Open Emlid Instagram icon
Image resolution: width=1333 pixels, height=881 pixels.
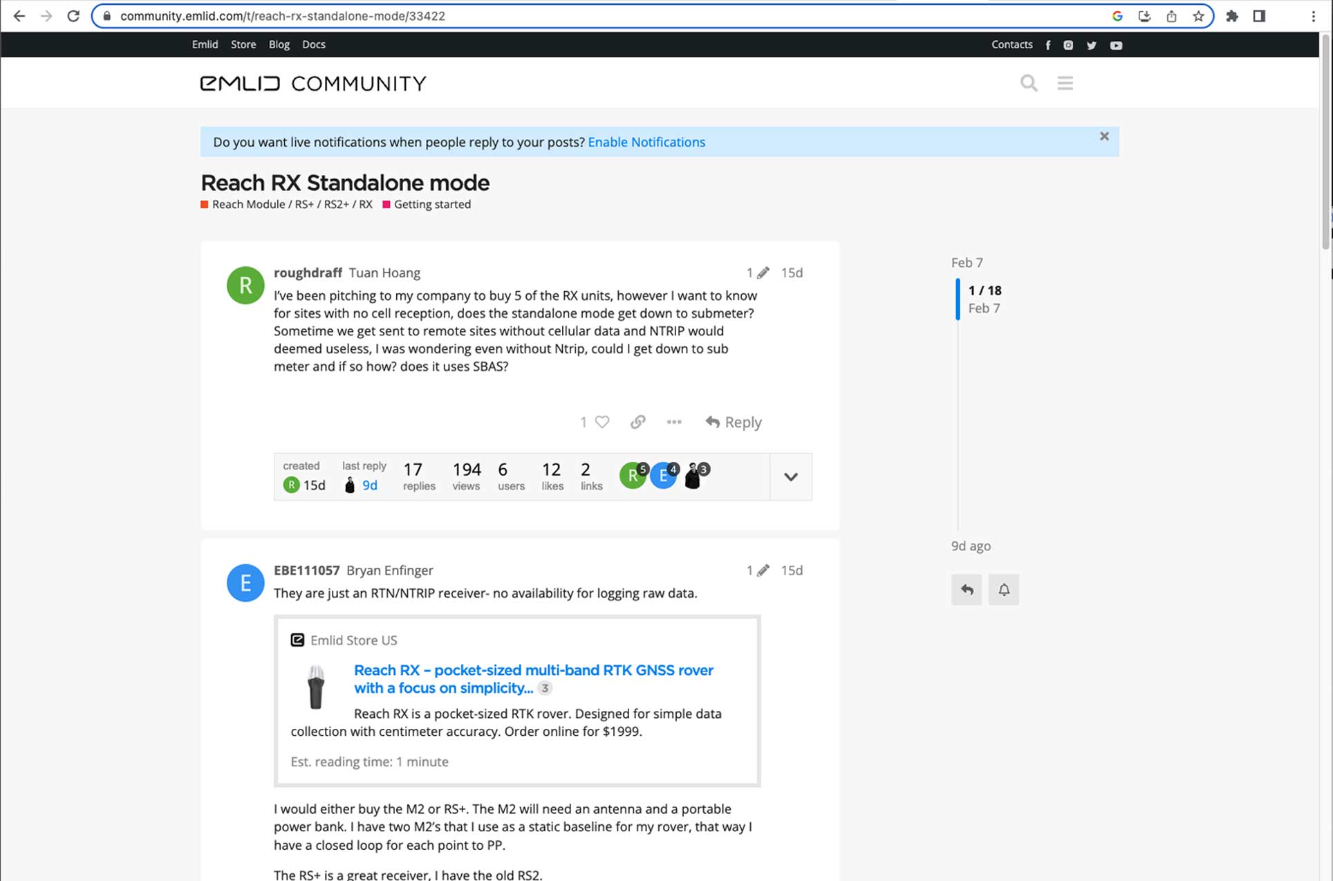(x=1068, y=45)
